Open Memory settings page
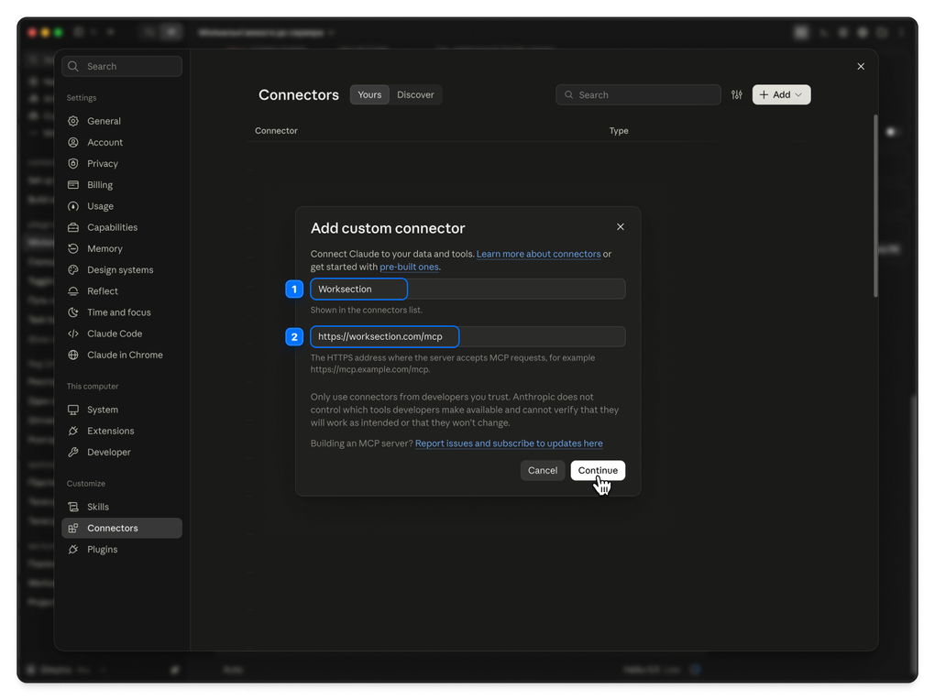The width and height of the screenshot is (935, 700). tap(122, 248)
